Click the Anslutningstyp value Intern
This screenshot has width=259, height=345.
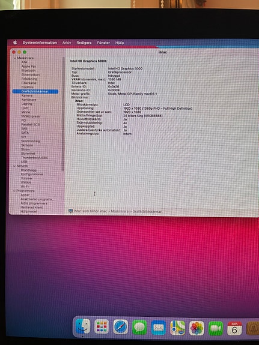(x=127, y=134)
